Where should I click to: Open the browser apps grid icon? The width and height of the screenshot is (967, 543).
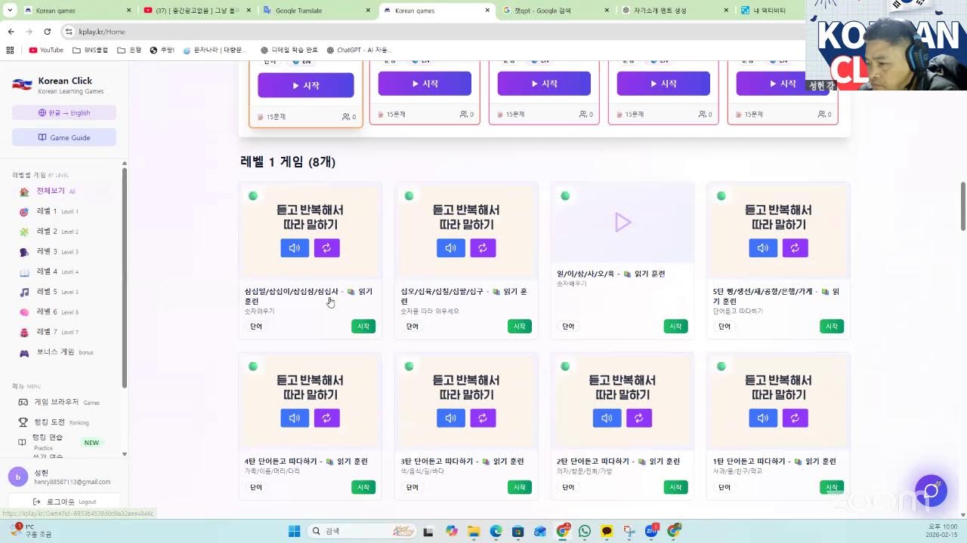pos(10,50)
